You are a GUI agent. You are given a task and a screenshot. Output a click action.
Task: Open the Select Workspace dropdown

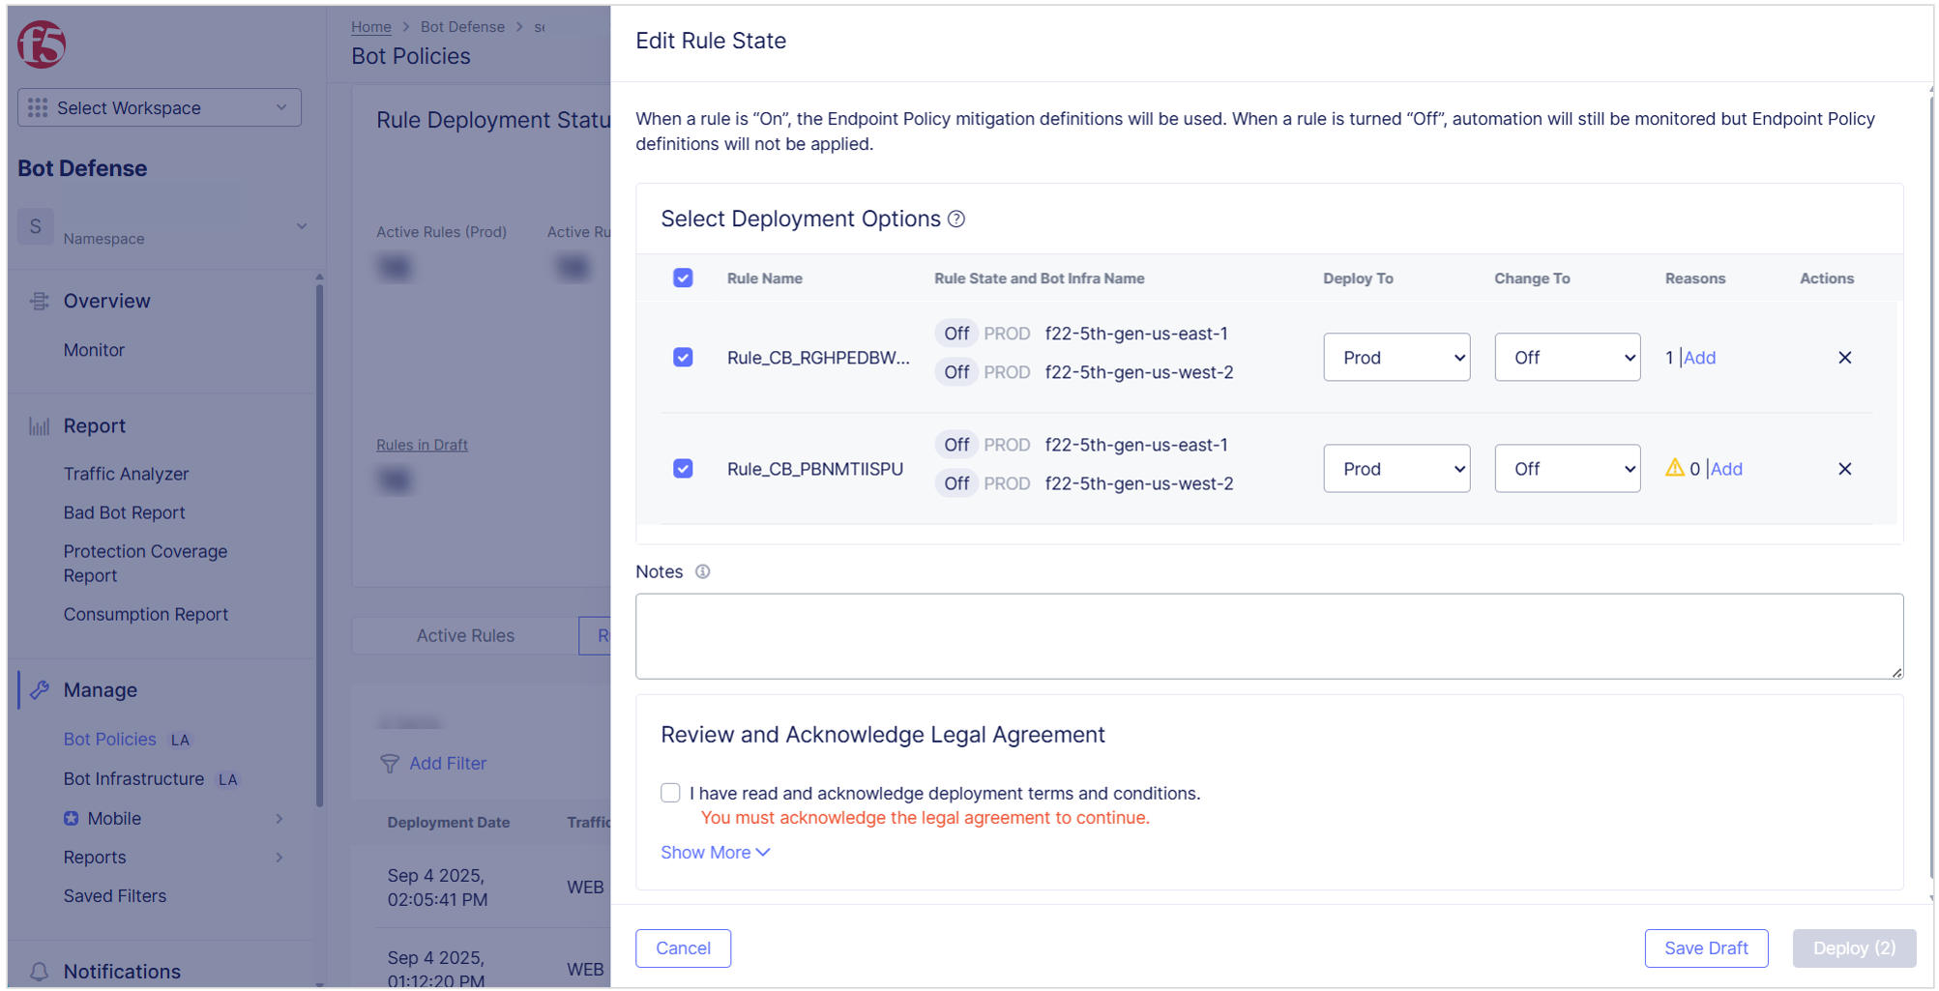160,107
